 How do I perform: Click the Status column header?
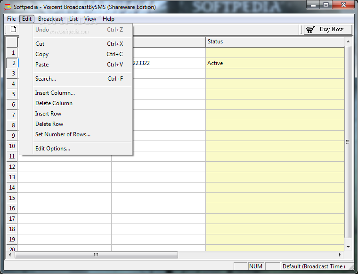click(275, 42)
